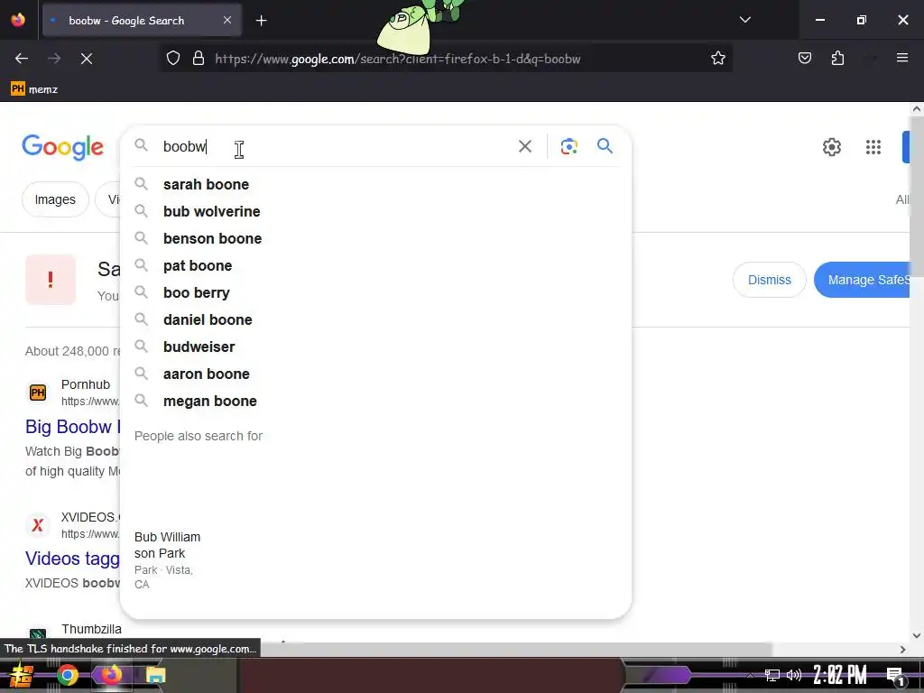Click the vertical scrollbar thumb
The image size is (924, 693).
[917, 198]
